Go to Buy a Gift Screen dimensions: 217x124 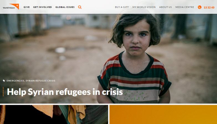coord(122,7)
